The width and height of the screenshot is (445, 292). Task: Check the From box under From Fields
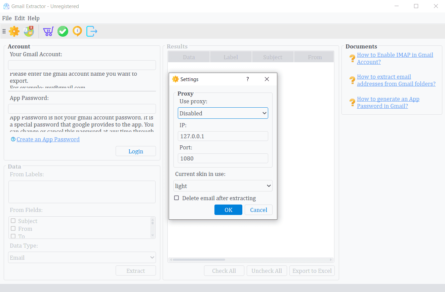(13, 228)
